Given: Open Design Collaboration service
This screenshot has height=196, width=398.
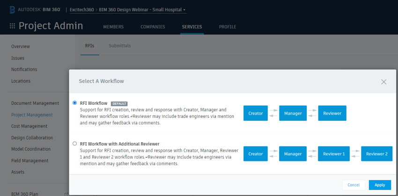Looking at the screenshot, I should pyautogui.click(x=32, y=138).
